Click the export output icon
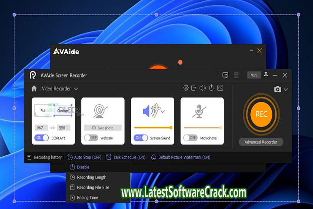This screenshot has height=209, width=313. 194,88
